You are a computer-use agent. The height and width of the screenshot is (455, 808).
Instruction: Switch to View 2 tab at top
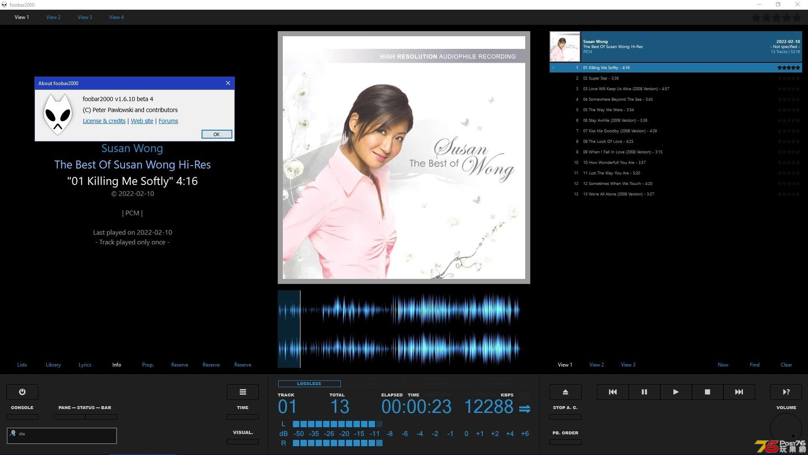pos(53,17)
